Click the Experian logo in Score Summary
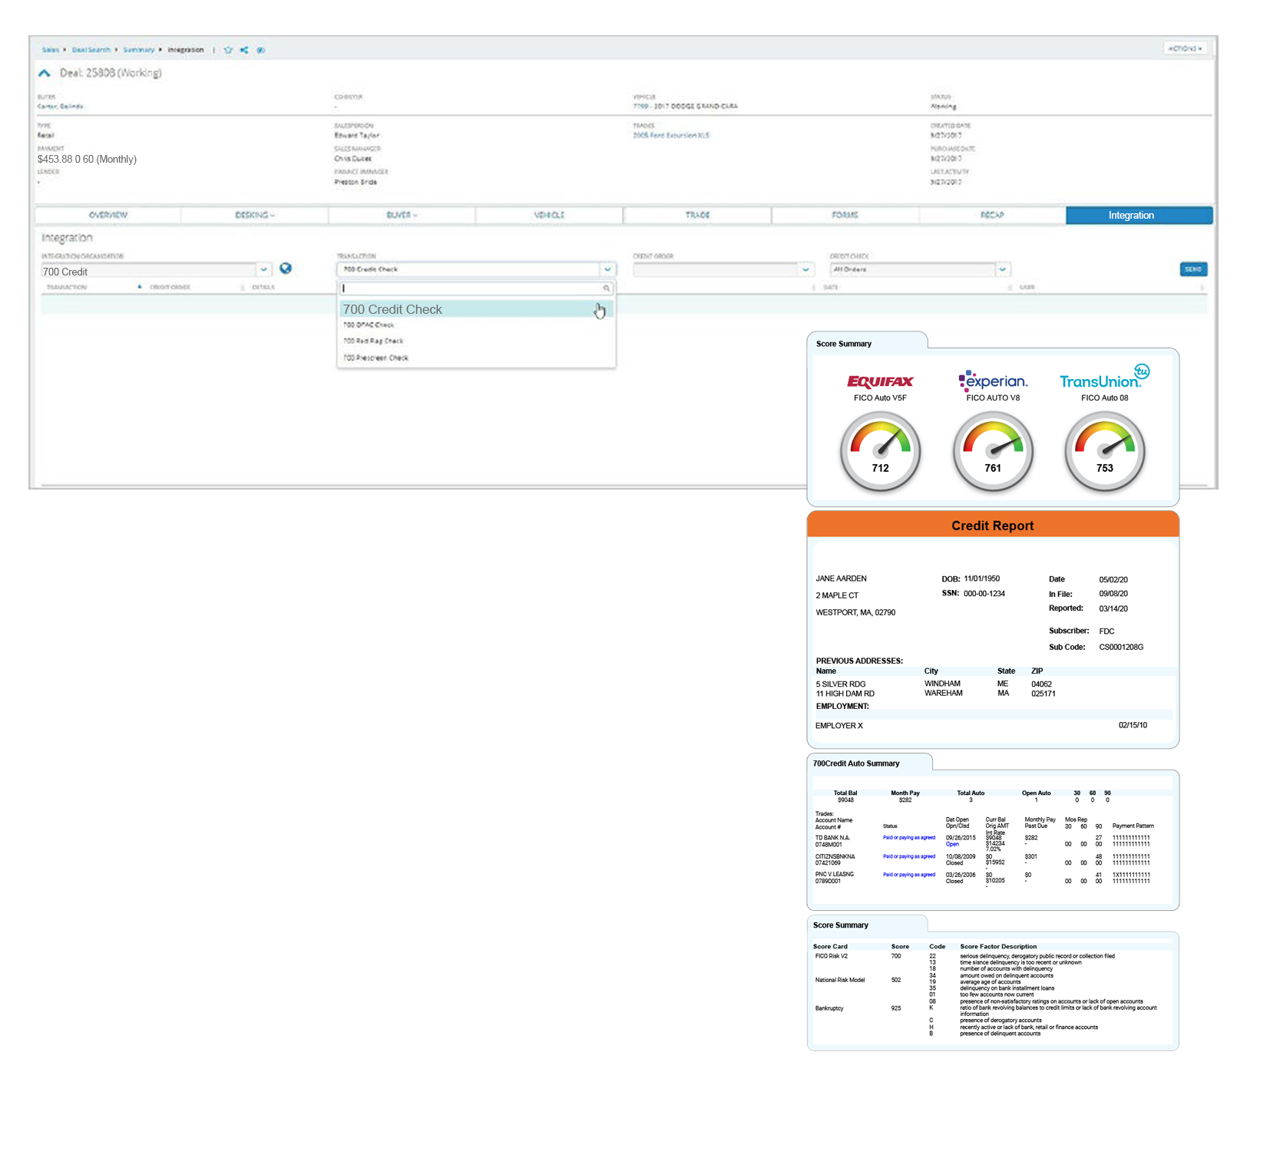The image size is (1280, 1154). 993,380
